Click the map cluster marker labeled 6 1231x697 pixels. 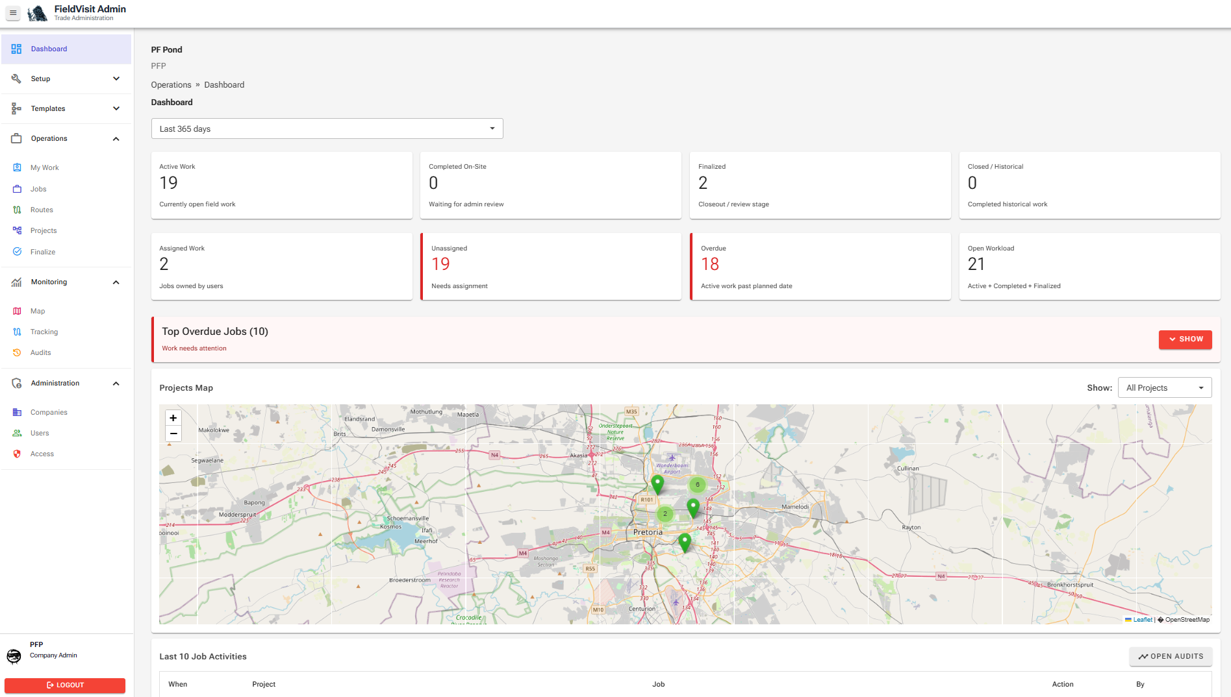698,484
